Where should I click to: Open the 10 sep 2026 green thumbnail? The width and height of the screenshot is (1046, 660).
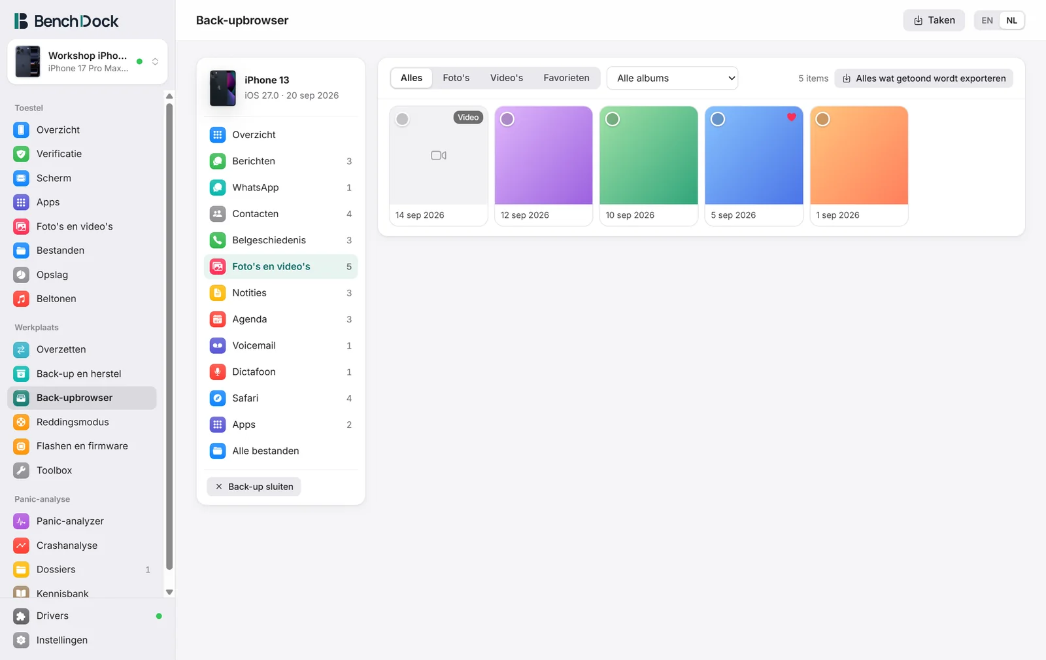tap(649, 156)
